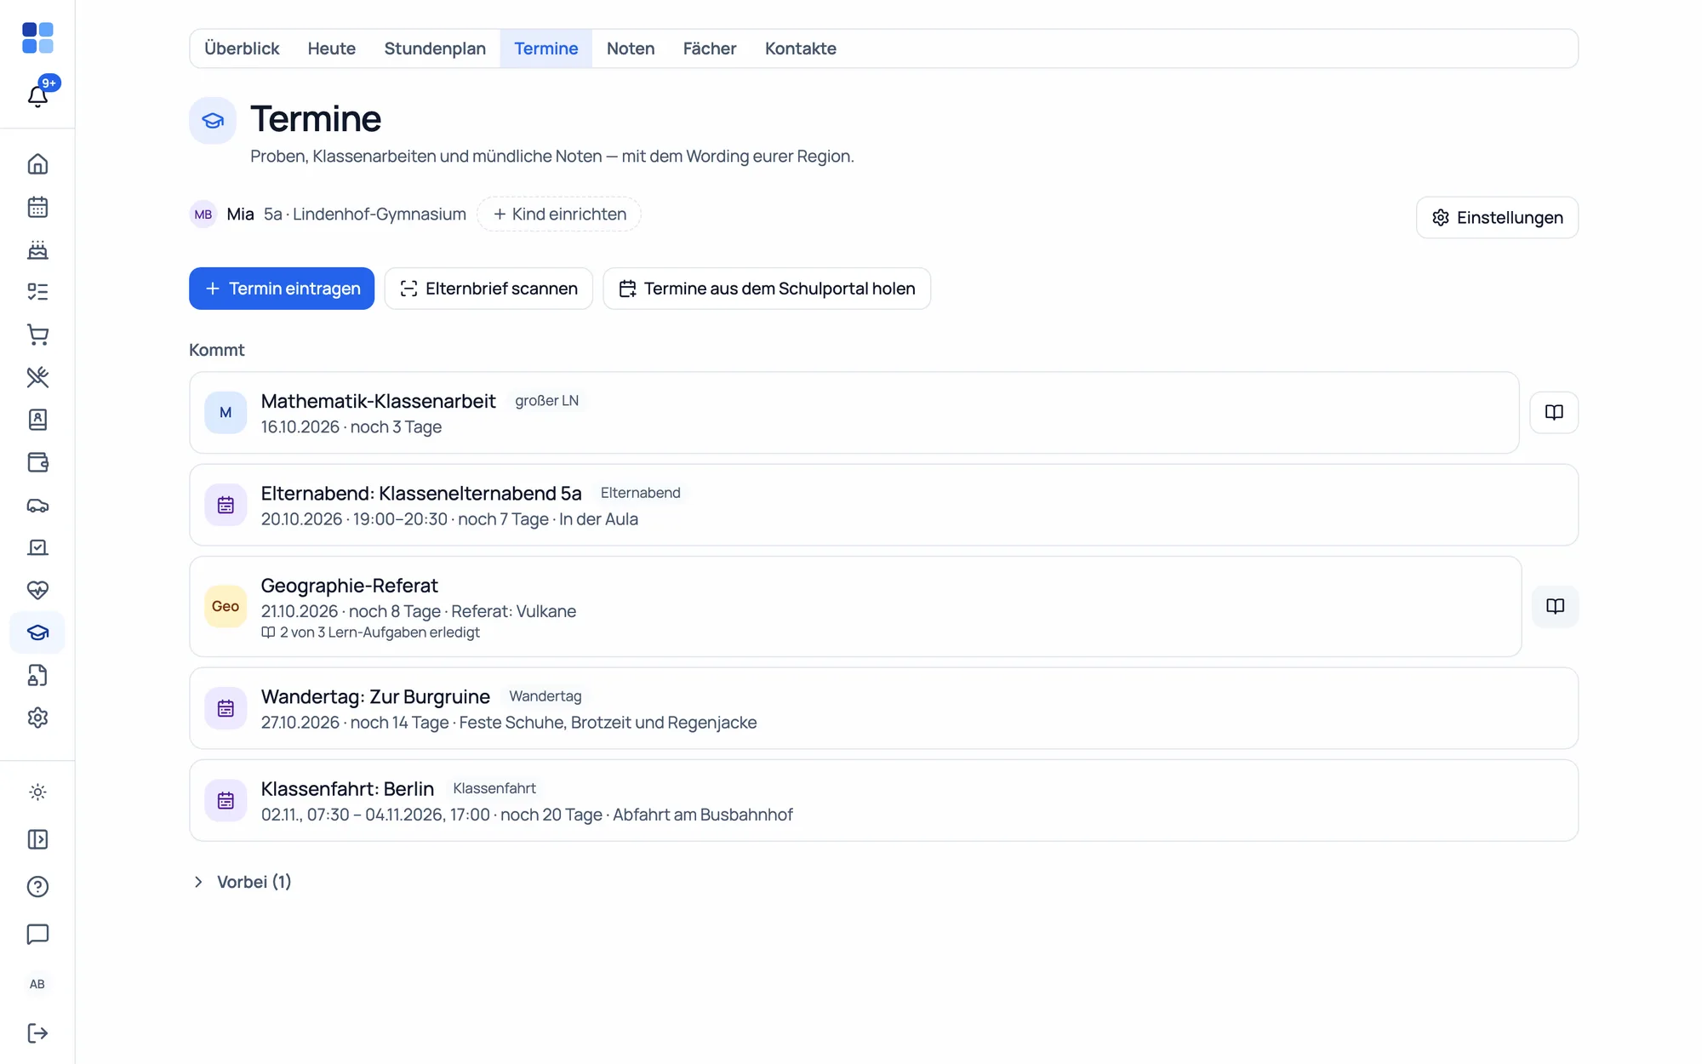Open the birthday cake icon in sidebar
The height and width of the screenshot is (1064, 1702).
tap(37, 249)
